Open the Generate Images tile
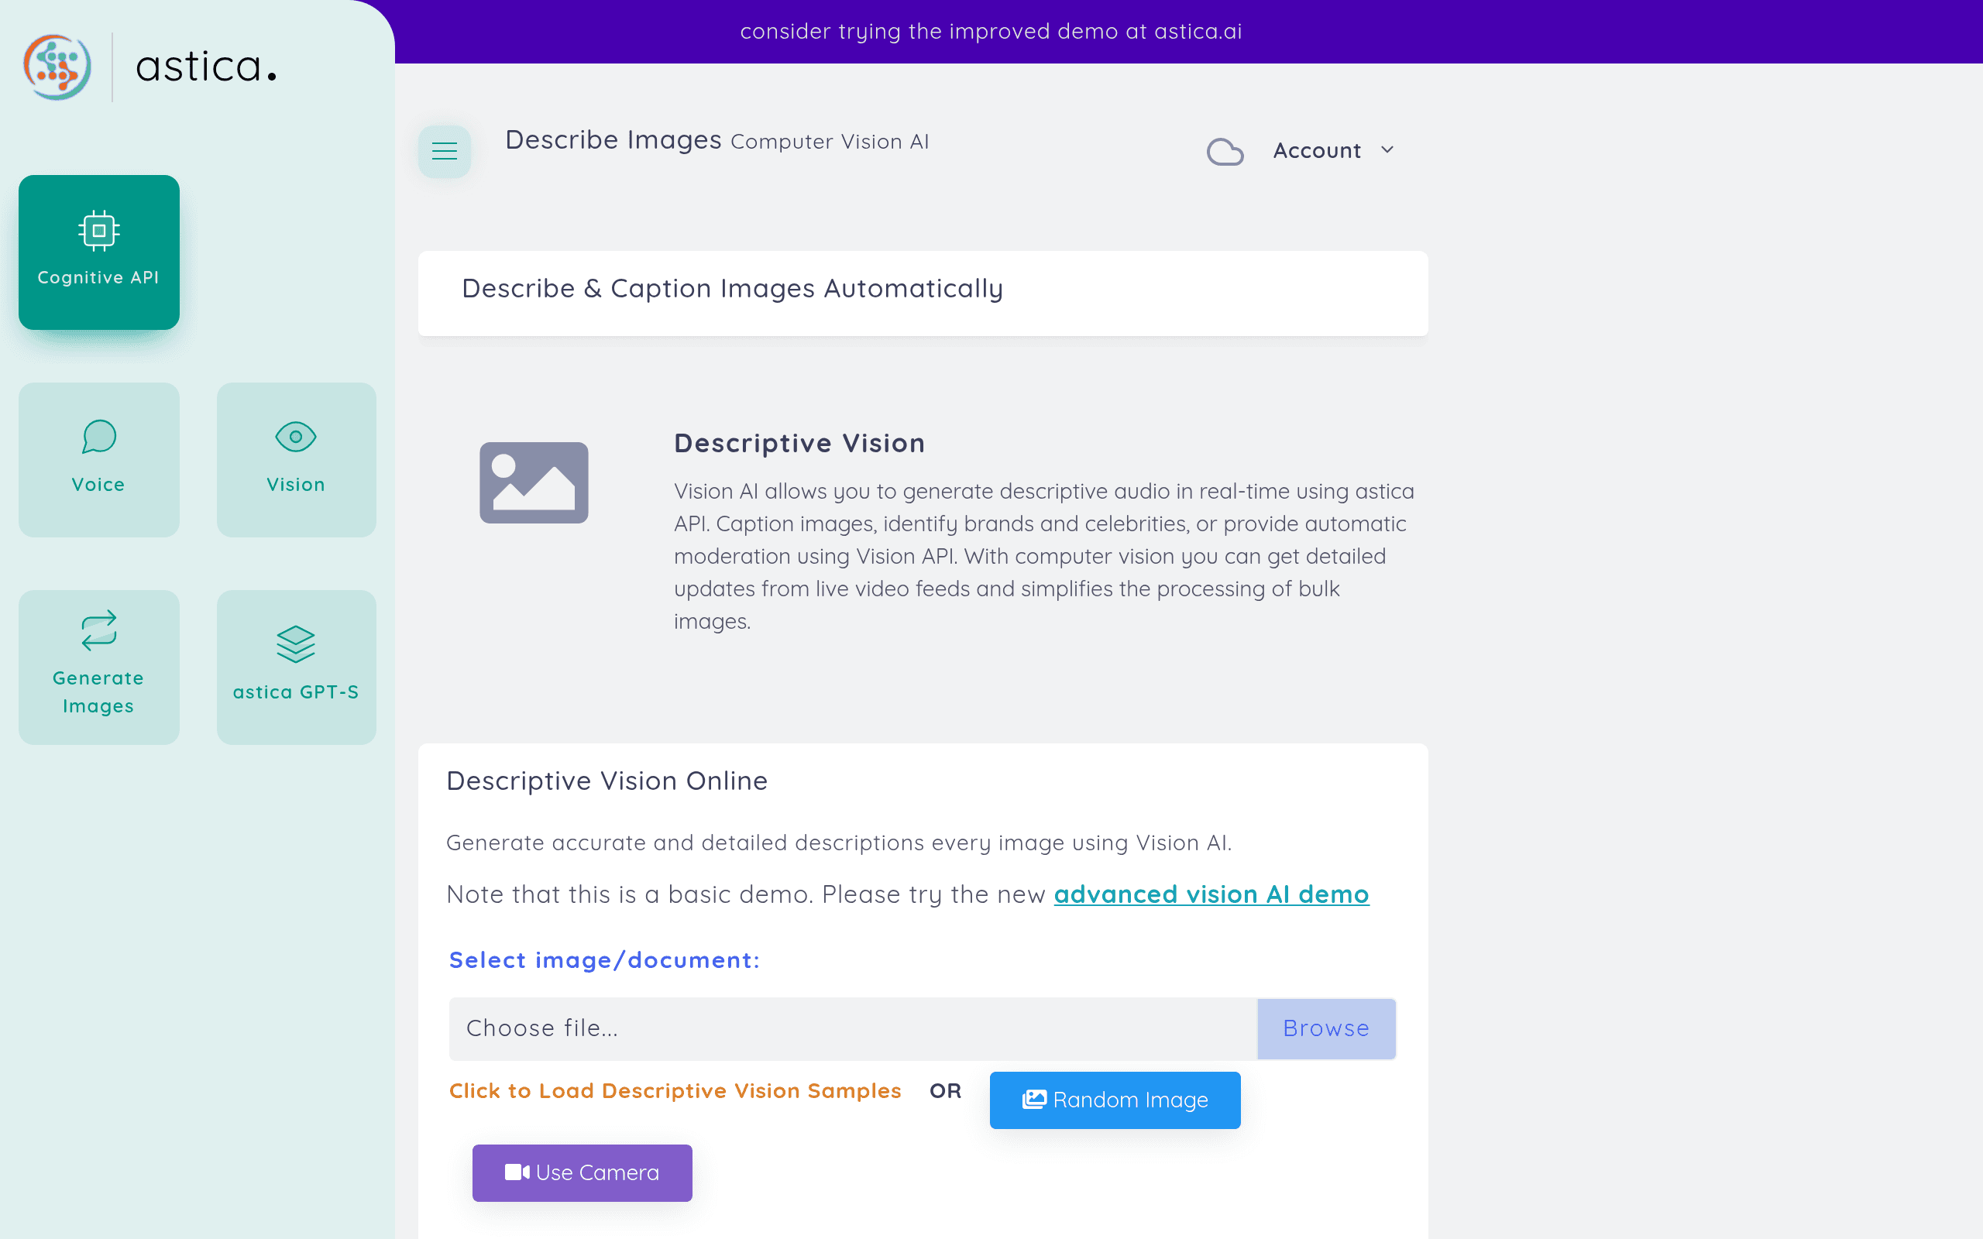This screenshot has height=1239, width=1983. point(99,666)
